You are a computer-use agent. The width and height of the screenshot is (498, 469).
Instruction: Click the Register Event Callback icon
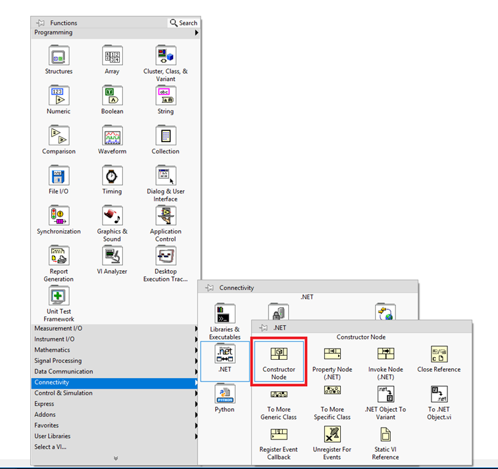(x=278, y=434)
